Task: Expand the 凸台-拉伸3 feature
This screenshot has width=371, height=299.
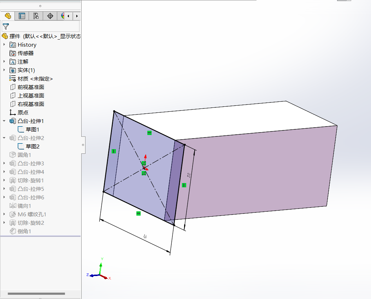Action: [4, 163]
